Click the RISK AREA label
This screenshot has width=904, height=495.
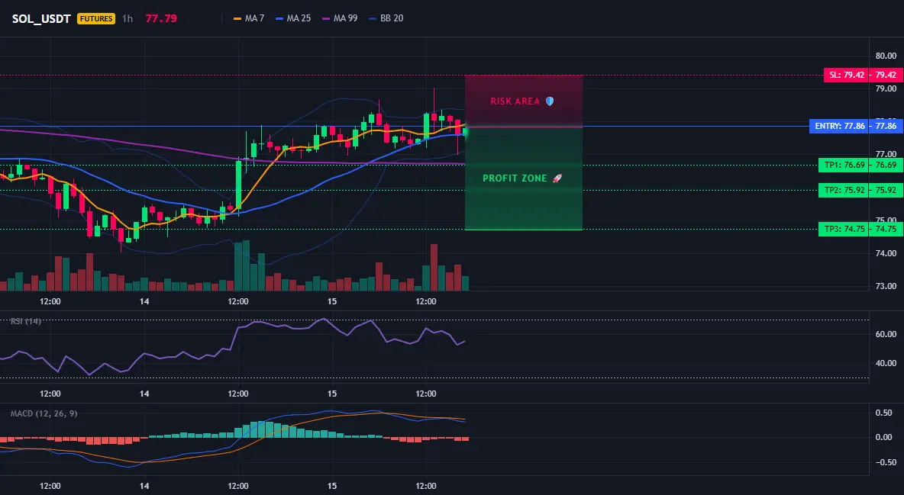click(x=515, y=101)
